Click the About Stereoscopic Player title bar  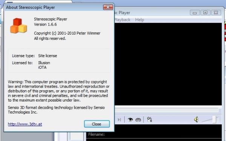(53, 8)
